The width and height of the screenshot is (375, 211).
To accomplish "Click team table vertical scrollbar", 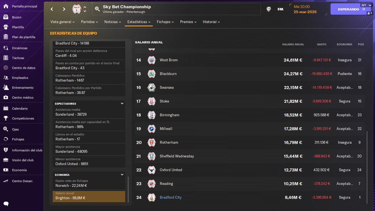I will point(367,168).
